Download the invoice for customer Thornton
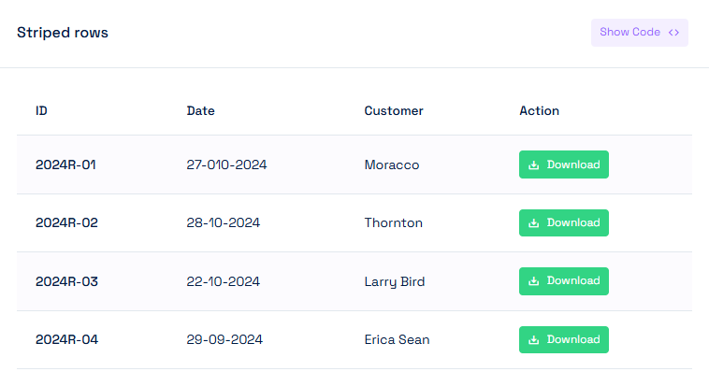 click(564, 223)
